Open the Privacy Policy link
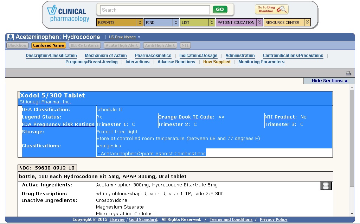The image size is (360, 224). 274,219
